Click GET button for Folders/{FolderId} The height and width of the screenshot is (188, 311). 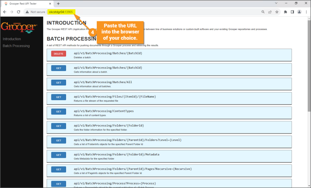pyautogui.click(x=59, y=126)
